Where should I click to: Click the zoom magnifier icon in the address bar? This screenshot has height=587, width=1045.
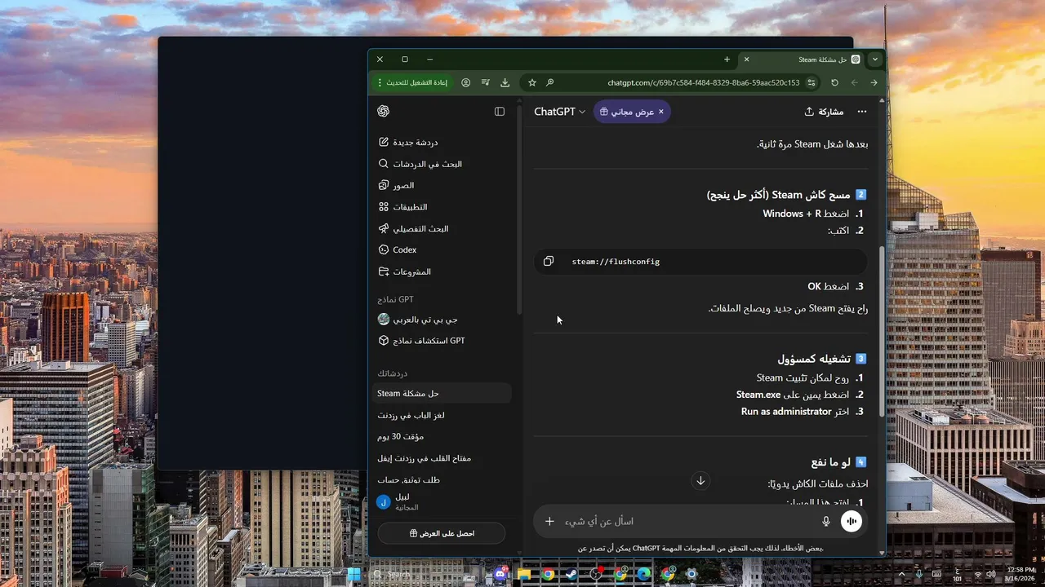(x=550, y=82)
